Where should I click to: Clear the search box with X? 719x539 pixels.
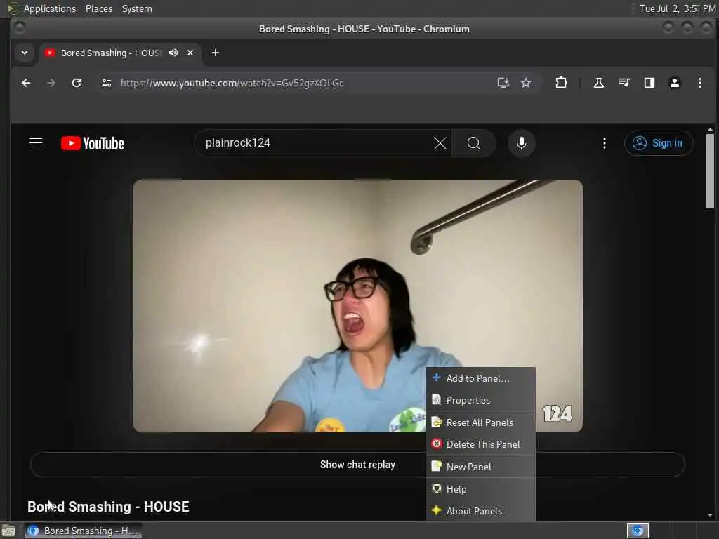[x=440, y=143]
